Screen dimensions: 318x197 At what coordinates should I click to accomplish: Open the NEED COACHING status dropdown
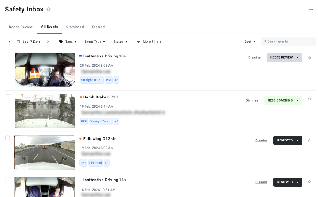(x=283, y=100)
